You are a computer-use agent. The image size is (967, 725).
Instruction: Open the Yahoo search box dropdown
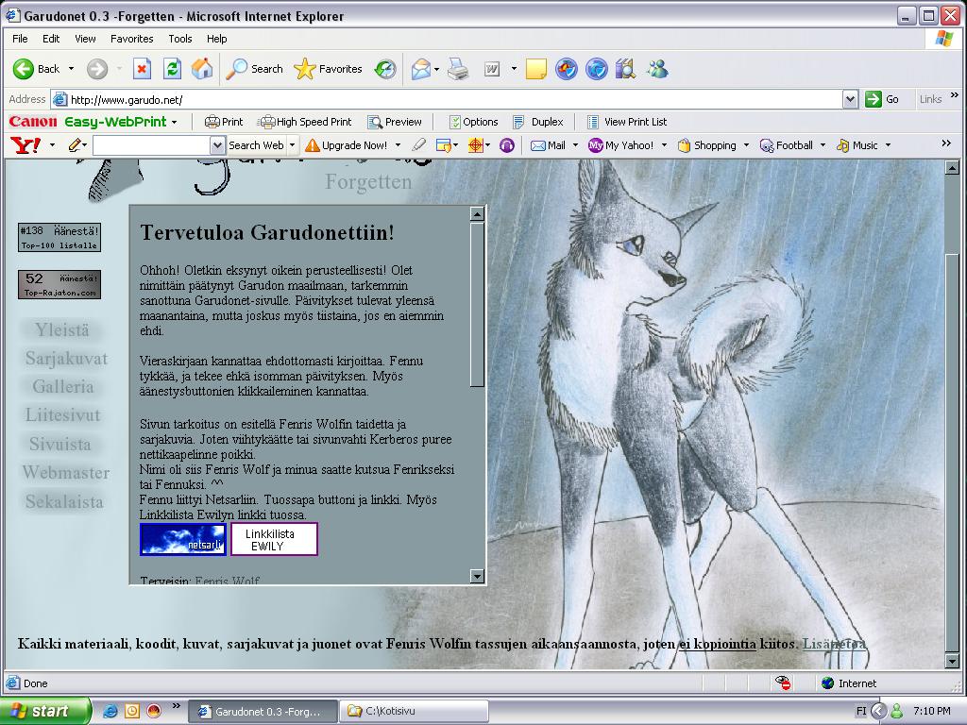click(x=217, y=145)
